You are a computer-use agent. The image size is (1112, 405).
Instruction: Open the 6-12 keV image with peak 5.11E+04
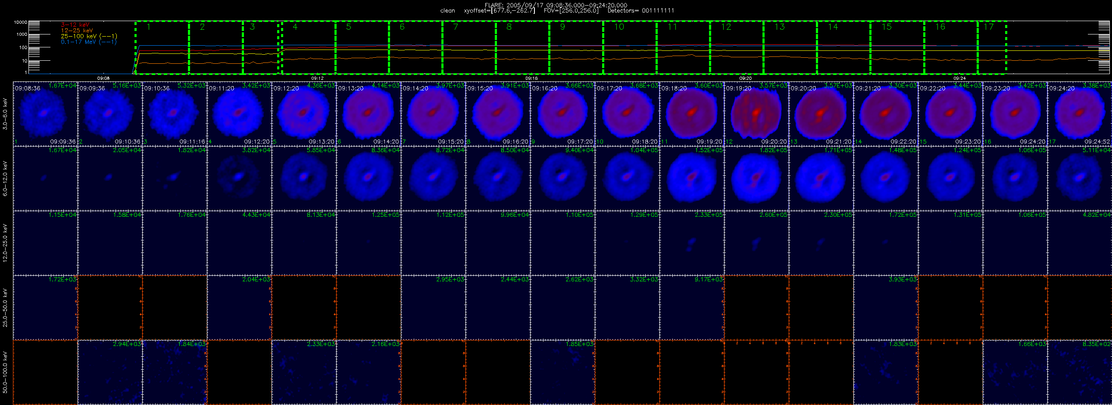tap(1080, 178)
